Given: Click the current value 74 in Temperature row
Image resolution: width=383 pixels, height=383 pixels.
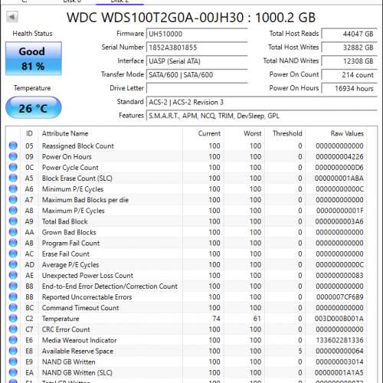Looking at the screenshot, I should coord(216,319).
